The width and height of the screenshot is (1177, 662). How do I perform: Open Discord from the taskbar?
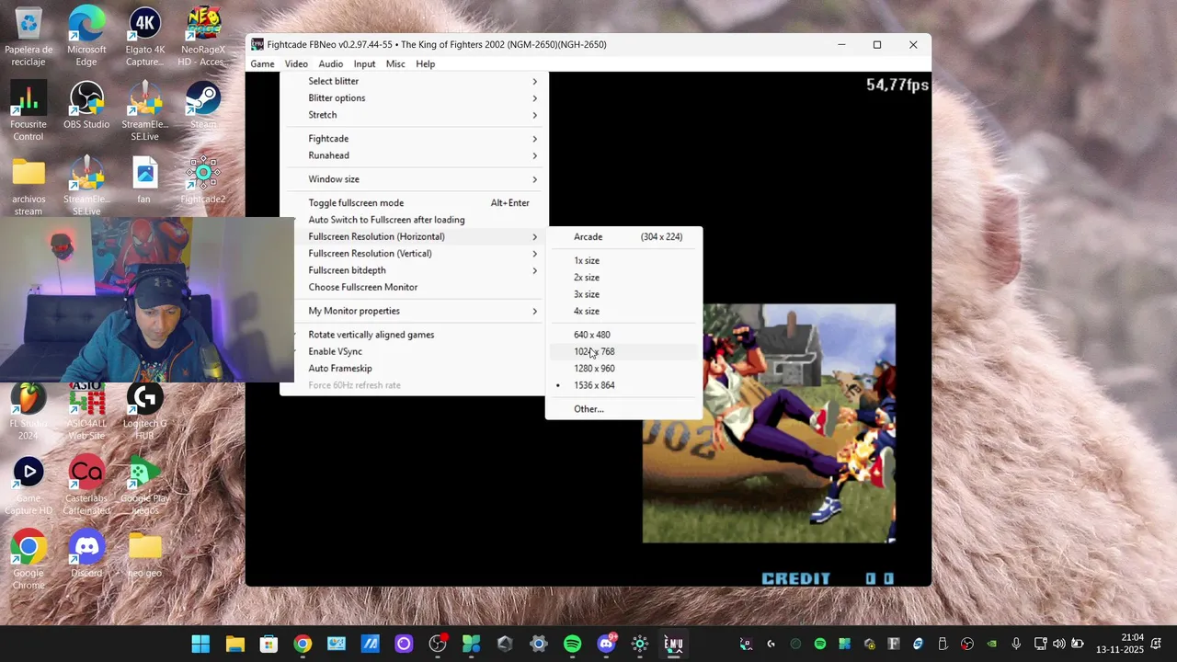coord(606,644)
